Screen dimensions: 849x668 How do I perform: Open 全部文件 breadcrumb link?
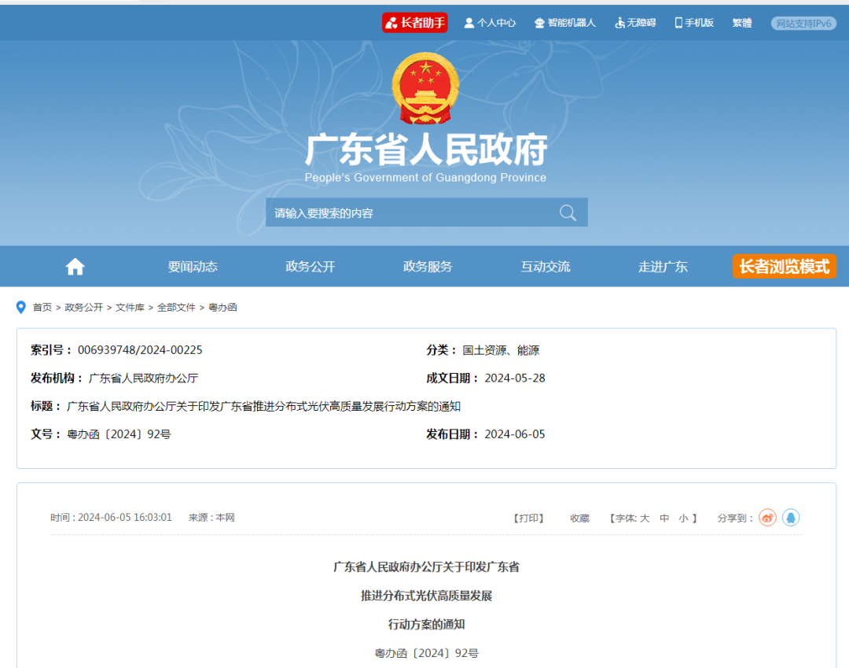[x=176, y=307]
